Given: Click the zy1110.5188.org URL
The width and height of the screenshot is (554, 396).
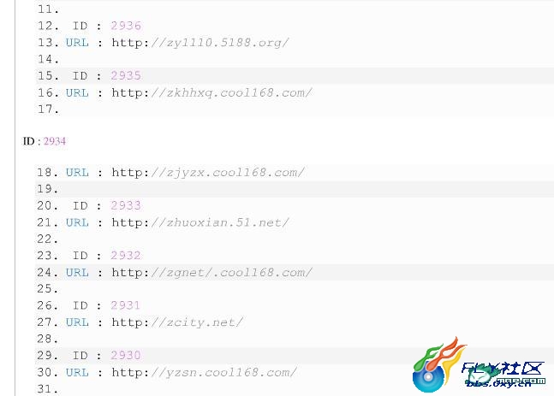Looking at the screenshot, I should click(200, 43).
